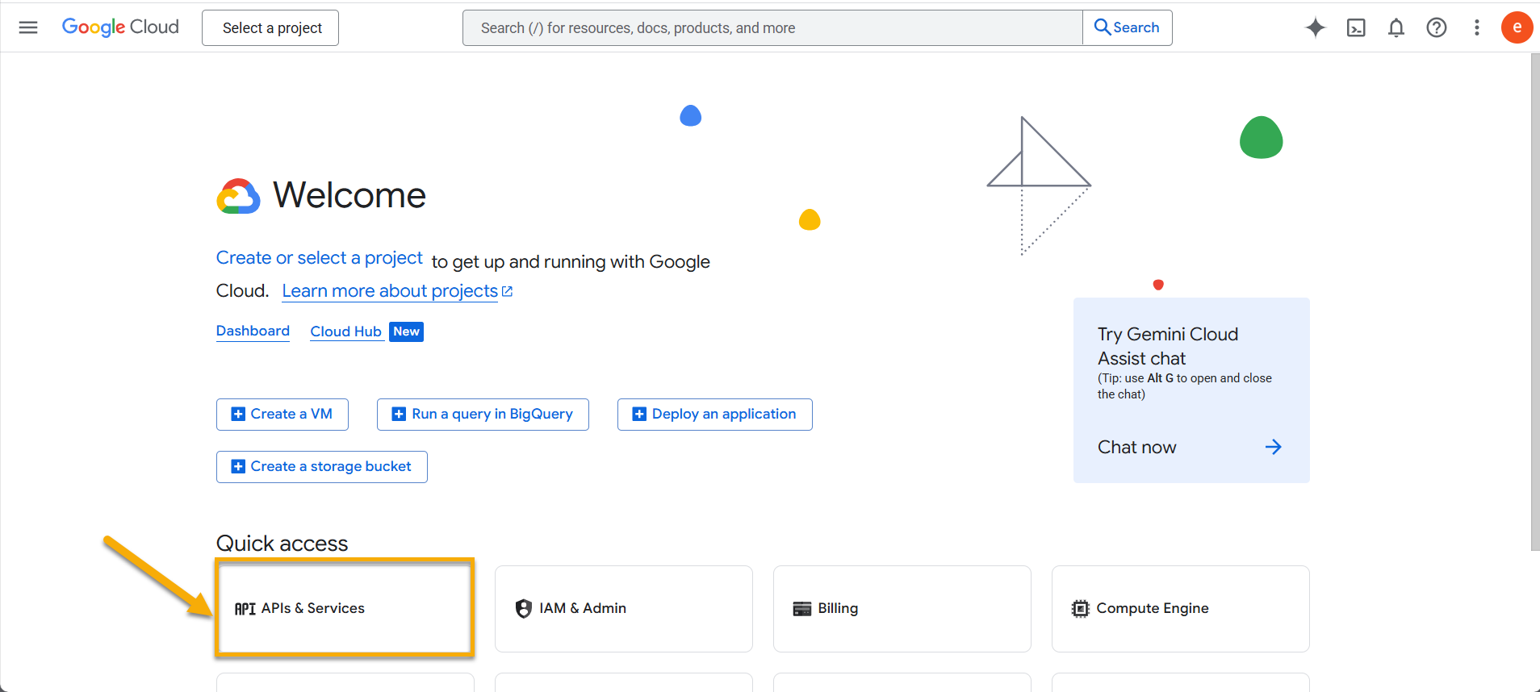This screenshot has height=692, width=1540.
Task: Click Create a storage bucket button
Action: tap(322, 467)
